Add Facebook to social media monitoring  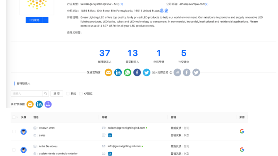point(187,73)
